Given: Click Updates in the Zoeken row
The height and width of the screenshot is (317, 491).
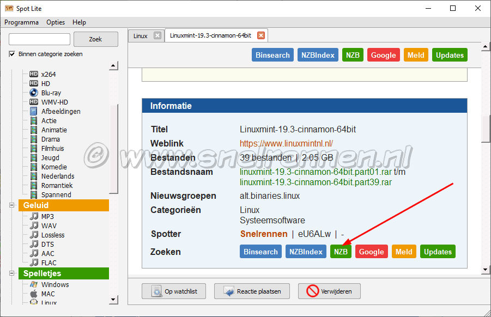Looking at the screenshot, I should click(x=438, y=252).
